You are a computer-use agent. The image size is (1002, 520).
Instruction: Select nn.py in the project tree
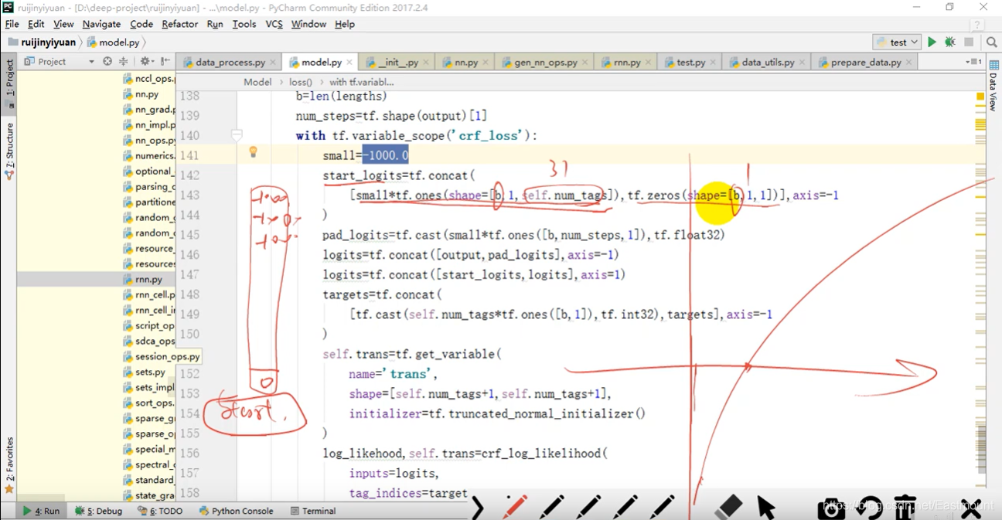coord(146,93)
